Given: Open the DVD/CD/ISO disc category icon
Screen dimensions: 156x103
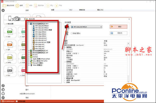Looking at the screenshot, I should click(x=3, y=94).
